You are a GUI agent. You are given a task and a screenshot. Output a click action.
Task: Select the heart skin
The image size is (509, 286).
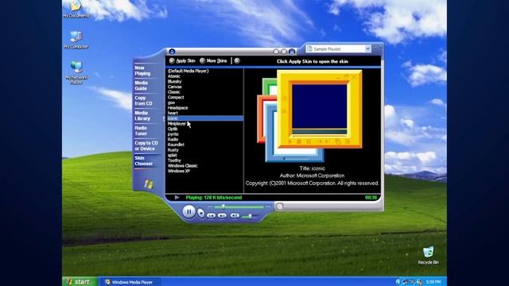click(173, 113)
